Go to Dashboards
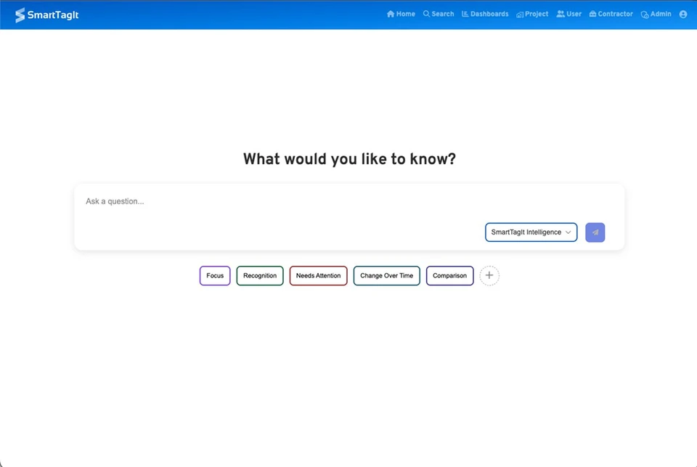 pos(485,15)
